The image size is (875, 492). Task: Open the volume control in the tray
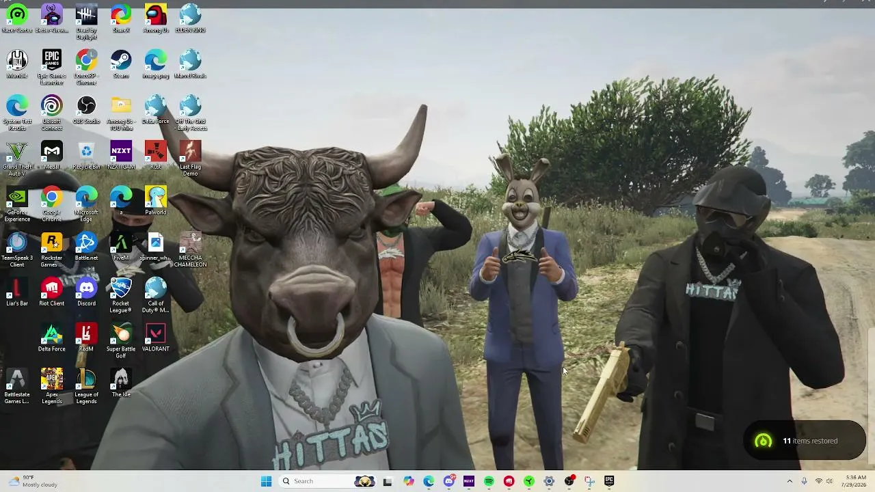coord(829,481)
